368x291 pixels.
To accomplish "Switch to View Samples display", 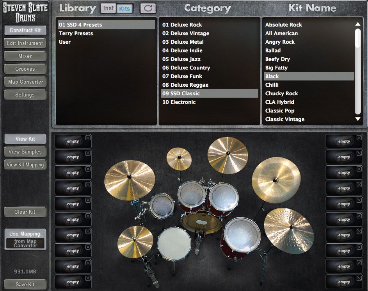I will pyautogui.click(x=25, y=152).
